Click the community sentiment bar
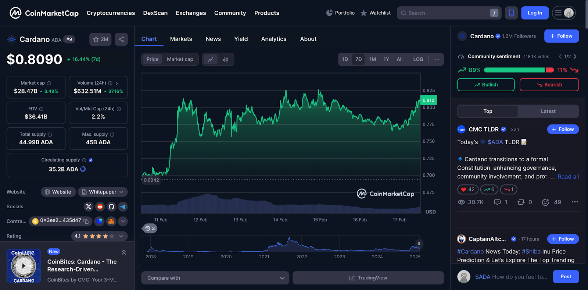The image size is (588, 290). point(519,70)
